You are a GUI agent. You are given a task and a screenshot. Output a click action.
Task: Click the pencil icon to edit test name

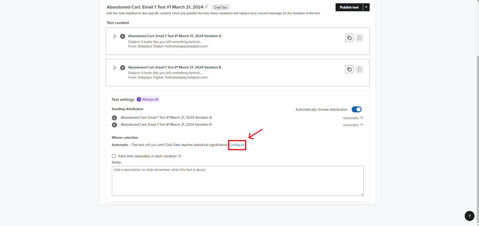(x=207, y=7)
